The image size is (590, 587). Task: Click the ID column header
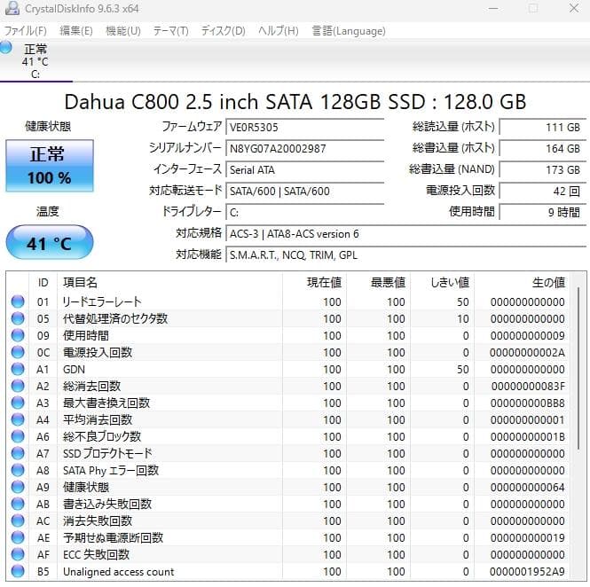pyautogui.click(x=43, y=282)
